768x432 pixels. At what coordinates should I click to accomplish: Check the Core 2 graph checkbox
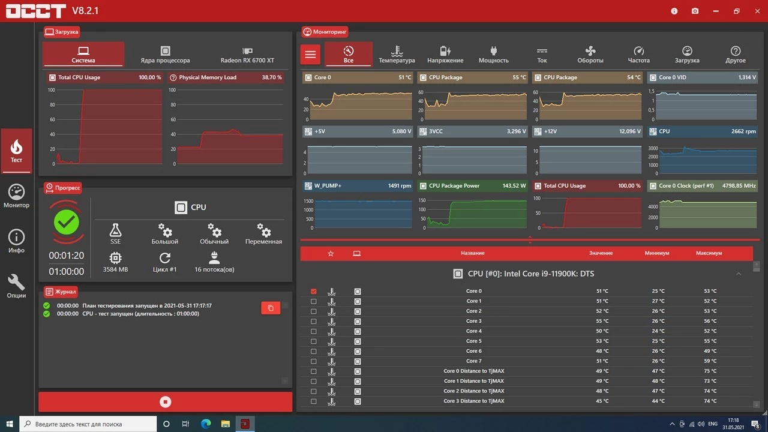coord(313,311)
